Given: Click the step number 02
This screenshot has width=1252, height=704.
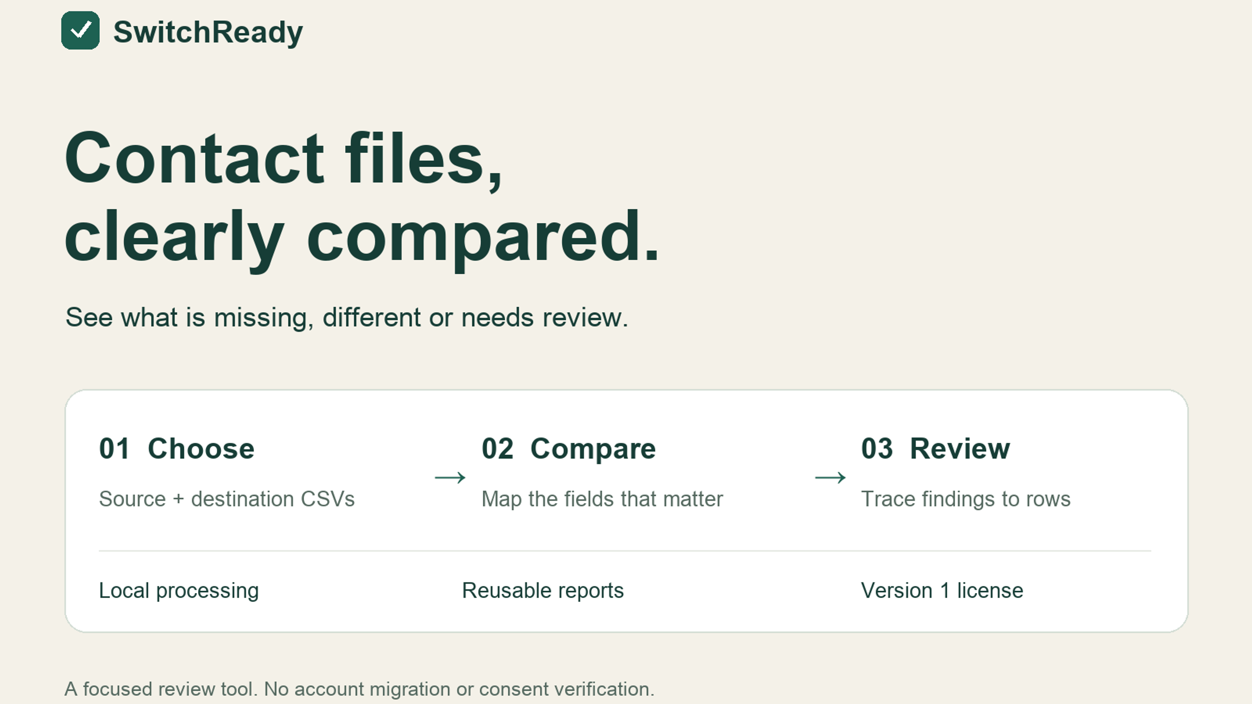Looking at the screenshot, I should [x=498, y=448].
